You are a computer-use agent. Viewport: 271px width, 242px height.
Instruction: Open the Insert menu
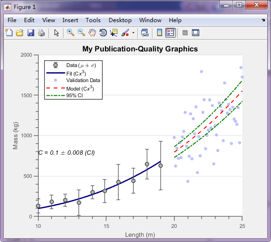click(x=70, y=20)
